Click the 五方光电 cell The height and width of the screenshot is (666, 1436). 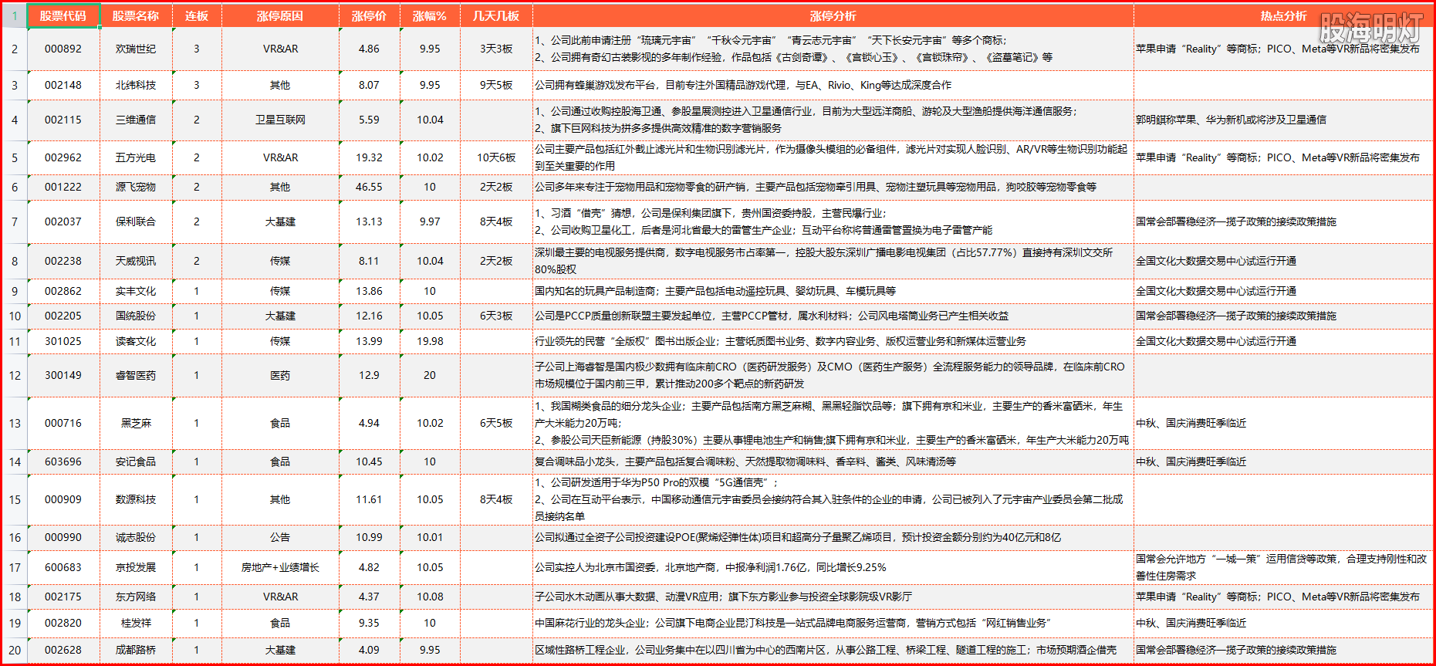point(136,157)
